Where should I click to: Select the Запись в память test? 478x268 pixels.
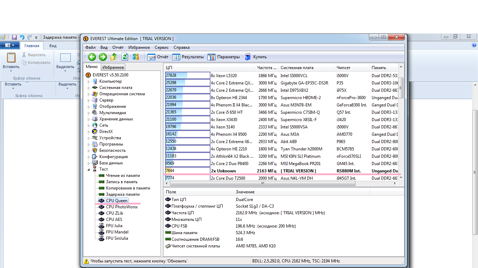coord(122,182)
